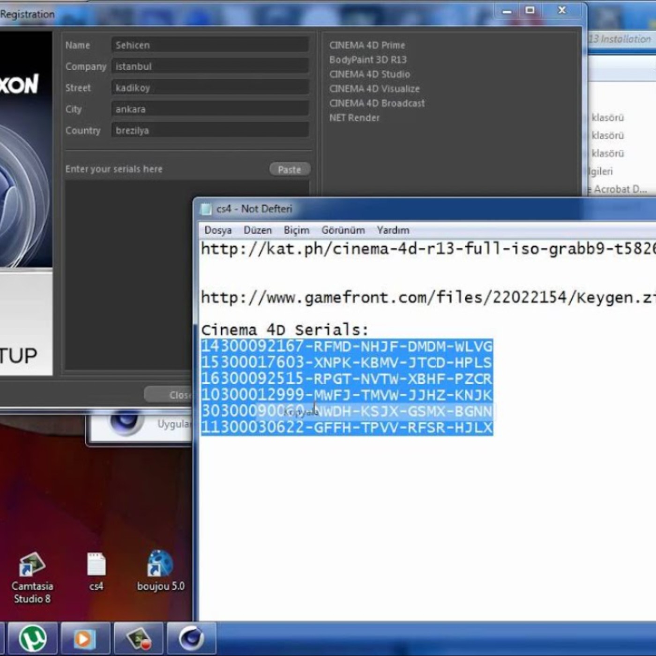The width and height of the screenshot is (656, 656).
Task: Open the boujou 5.0 desktop shortcut
Action: click(x=160, y=571)
